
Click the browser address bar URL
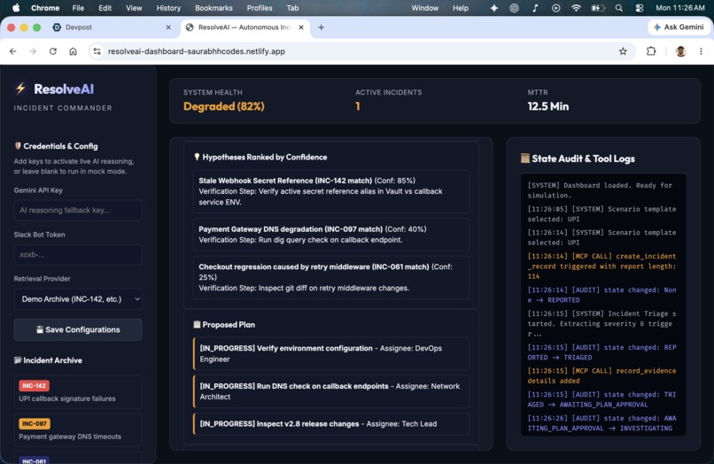click(x=197, y=51)
